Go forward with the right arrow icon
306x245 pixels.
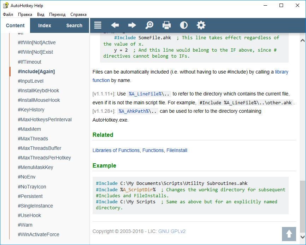(132, 25)
